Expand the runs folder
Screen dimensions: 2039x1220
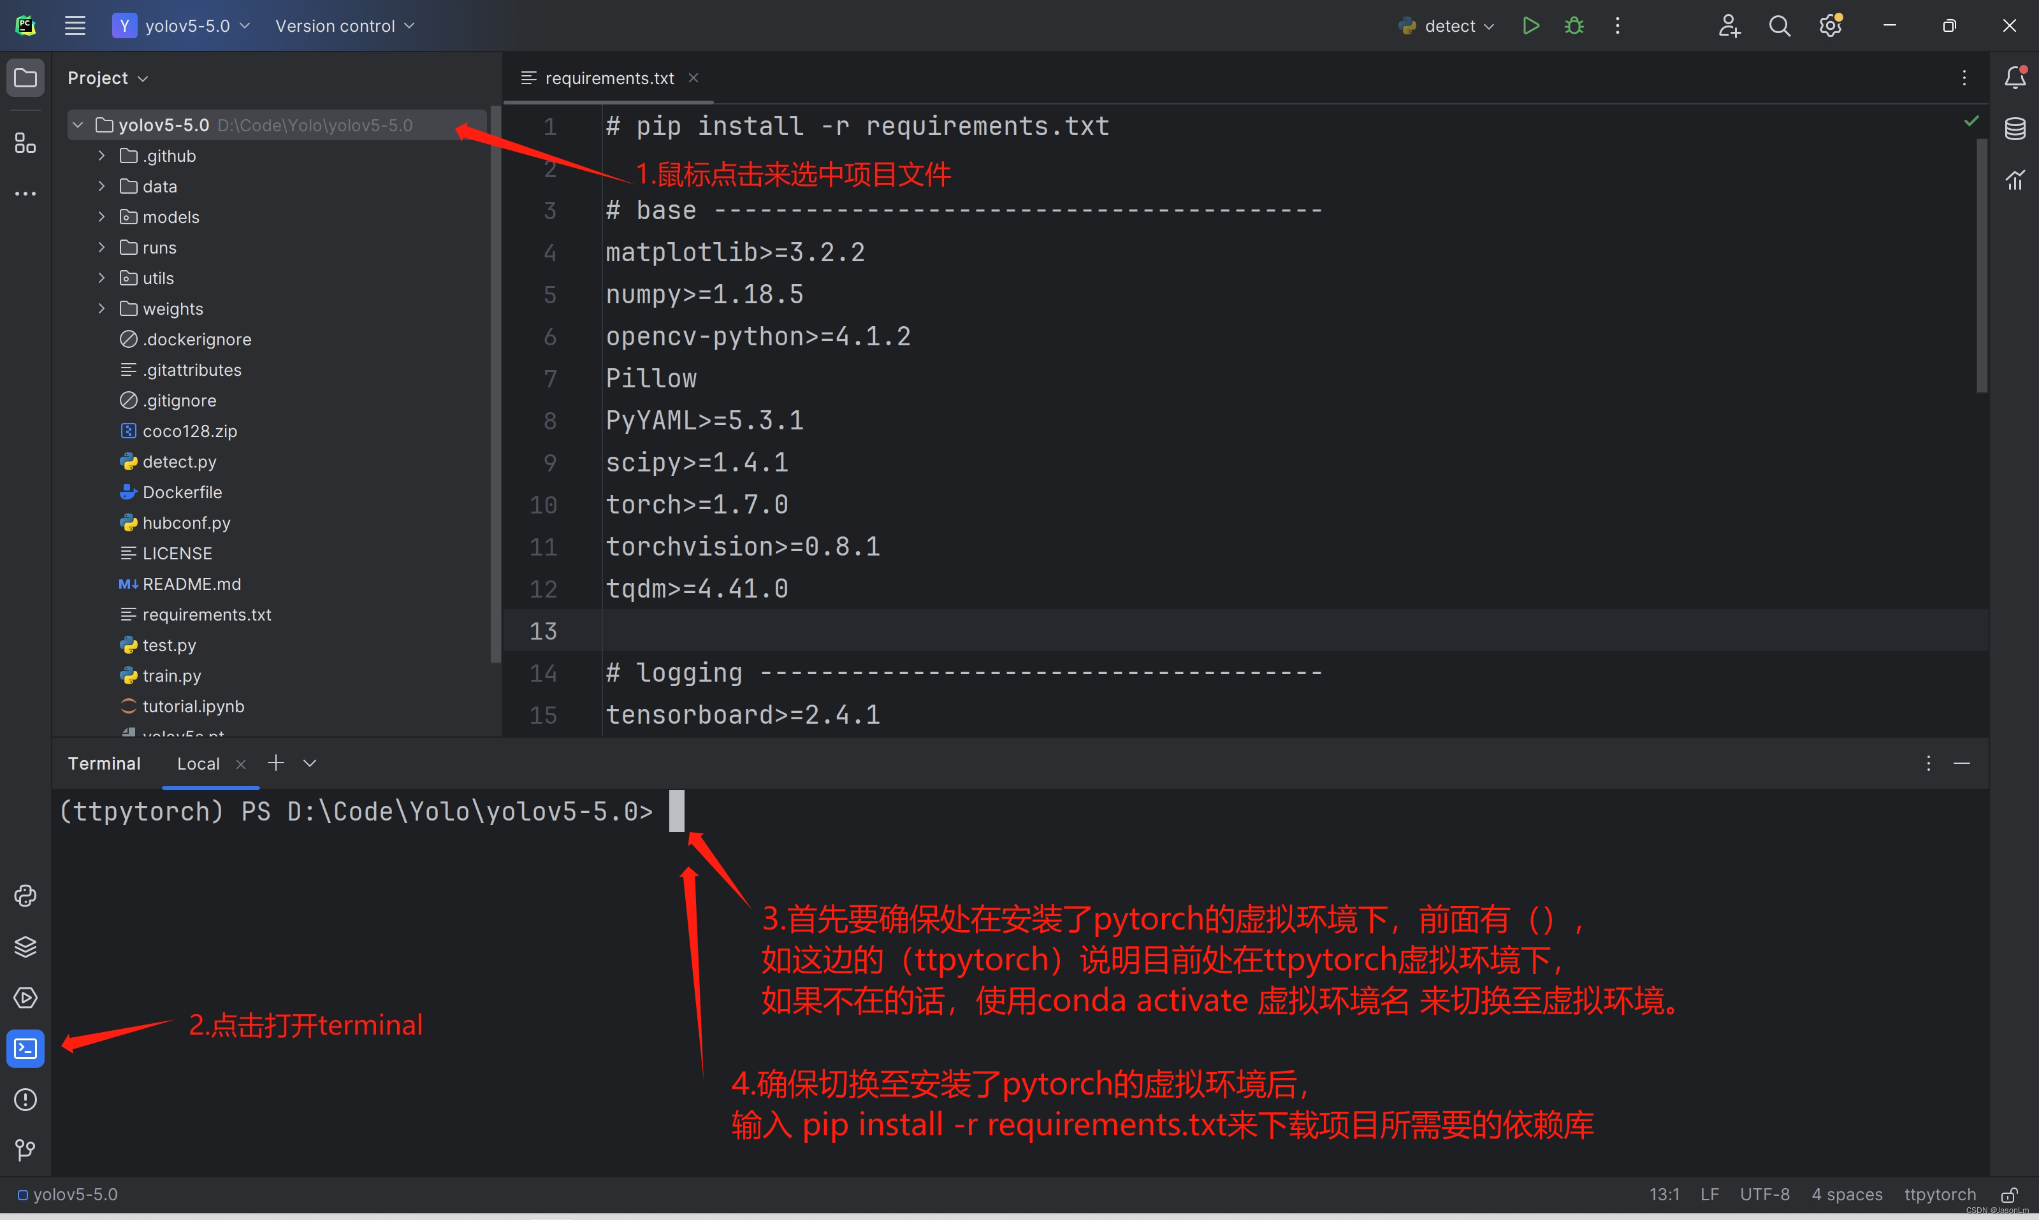[x=101, y=247]
